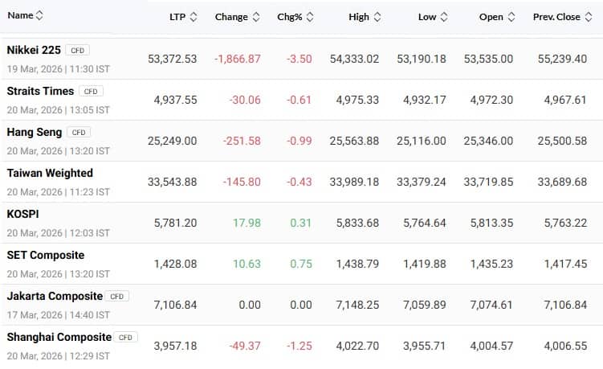Sort by Chg% column arrows
This screenshot has width=603, height=369.
click(x=310, y=17)
